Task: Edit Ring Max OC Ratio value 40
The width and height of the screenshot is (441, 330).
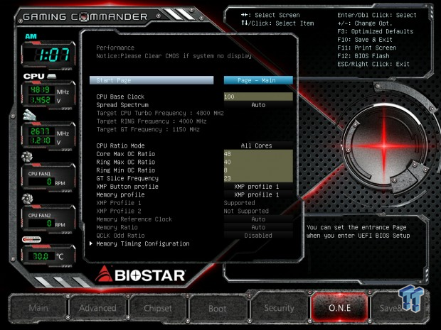Action: [258, 162]
